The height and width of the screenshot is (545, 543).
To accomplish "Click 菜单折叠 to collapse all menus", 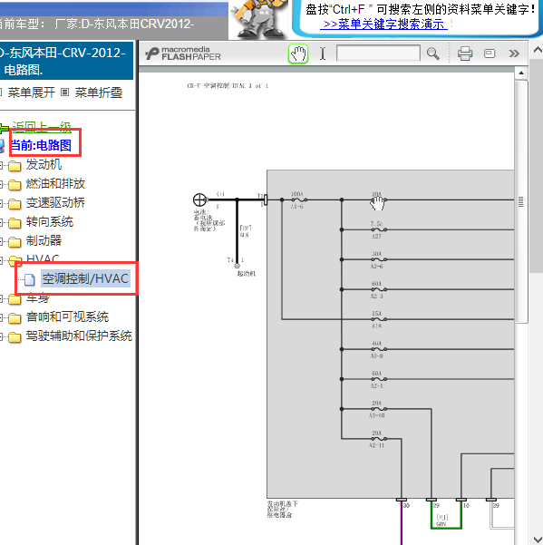I will (x=99, y=92).
